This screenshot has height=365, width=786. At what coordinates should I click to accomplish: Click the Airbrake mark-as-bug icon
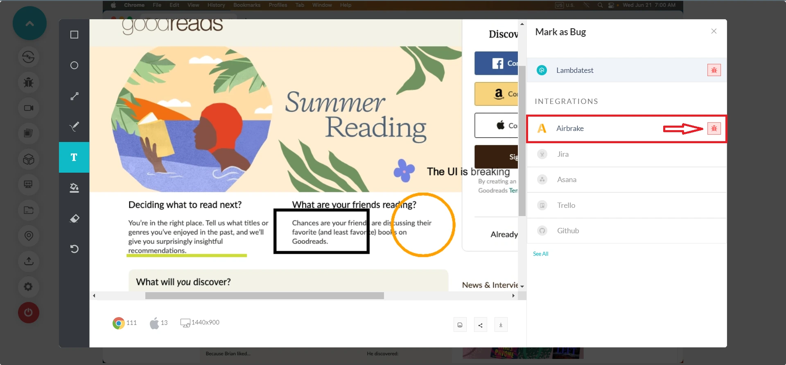[x=714, y=128]
